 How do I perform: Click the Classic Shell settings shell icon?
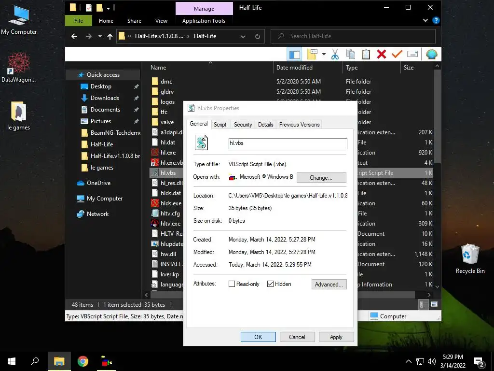431,54
